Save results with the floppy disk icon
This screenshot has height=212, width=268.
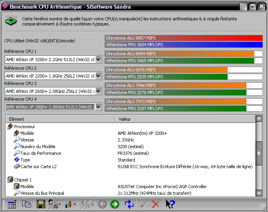tap(40, 204)
